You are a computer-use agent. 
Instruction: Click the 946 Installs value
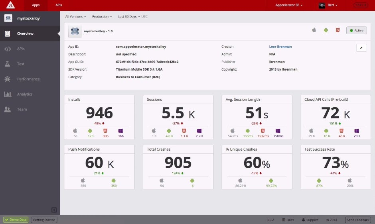point(99,113)
